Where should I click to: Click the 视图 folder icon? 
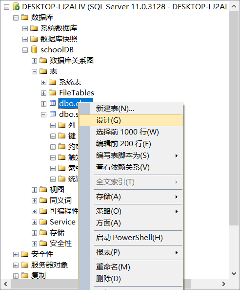43,190
